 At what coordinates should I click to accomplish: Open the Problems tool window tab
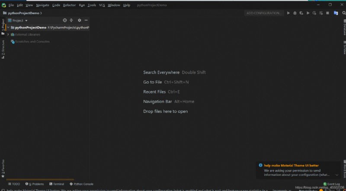coord(35,184)
